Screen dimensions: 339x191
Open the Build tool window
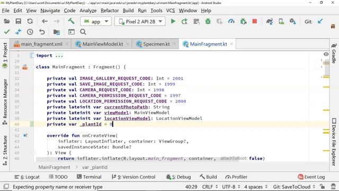208,177
